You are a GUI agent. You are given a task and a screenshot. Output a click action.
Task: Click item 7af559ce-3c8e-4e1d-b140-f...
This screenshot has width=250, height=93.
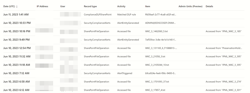click(x=161, y=40)
